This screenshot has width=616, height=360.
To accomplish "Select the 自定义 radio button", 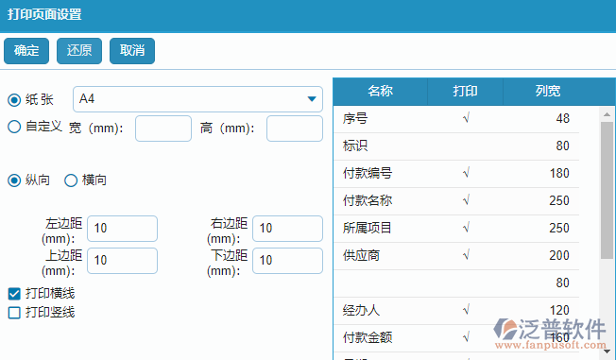I will [14, 127].
